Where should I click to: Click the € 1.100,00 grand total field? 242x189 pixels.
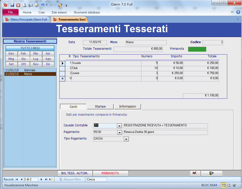point(201,96)
